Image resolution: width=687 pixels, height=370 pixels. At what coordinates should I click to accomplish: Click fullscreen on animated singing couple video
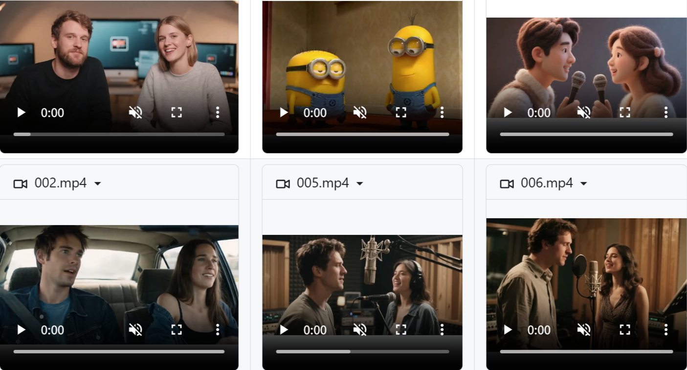pos(625,113)
